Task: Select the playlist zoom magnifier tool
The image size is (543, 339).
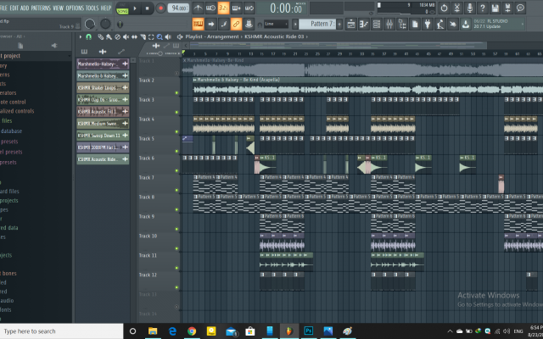Action: [x=160, y=36]
